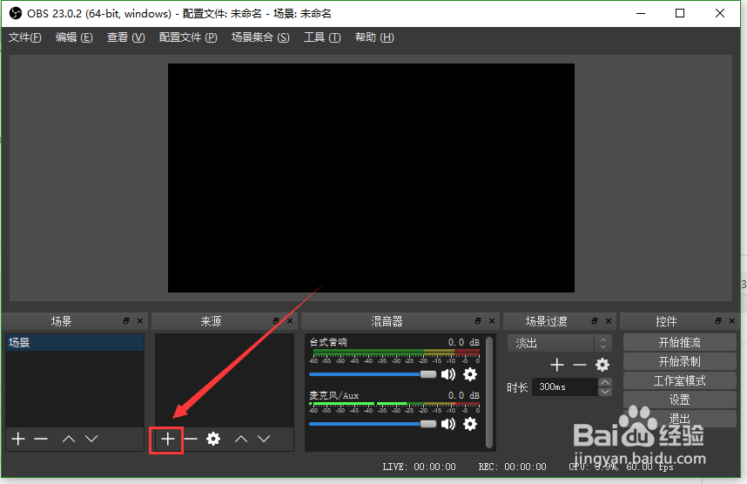The image size is (747, 484).
Task: Increase 时长 duration with up arrow
Action: tap(605, 382)
